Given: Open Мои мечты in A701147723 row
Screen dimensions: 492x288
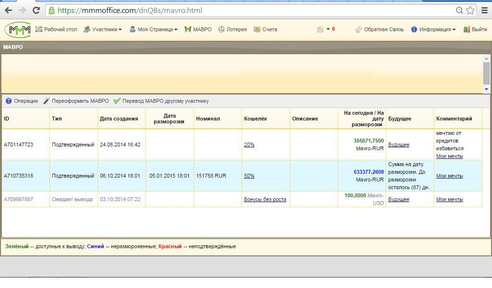Looking at the screenshot, I should coord(449,156).
